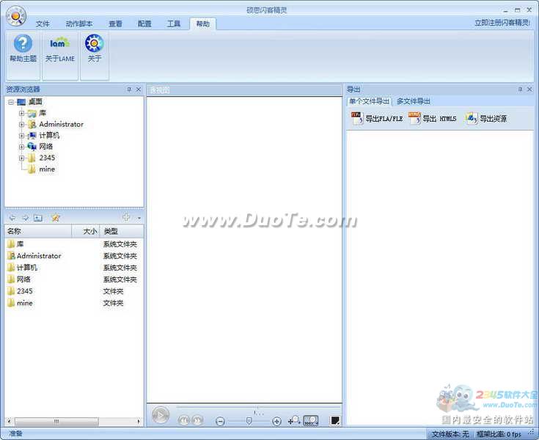The image size is (539, 440).
Task: Open the 文件 menu tab
Action: tap(43, 23)
